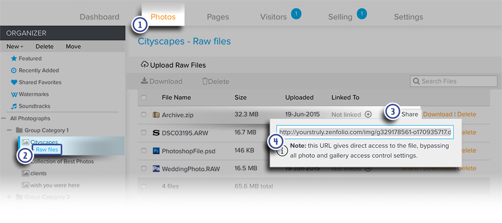Click the Archive.zip file name
The image size is (502, 223).
178,115
